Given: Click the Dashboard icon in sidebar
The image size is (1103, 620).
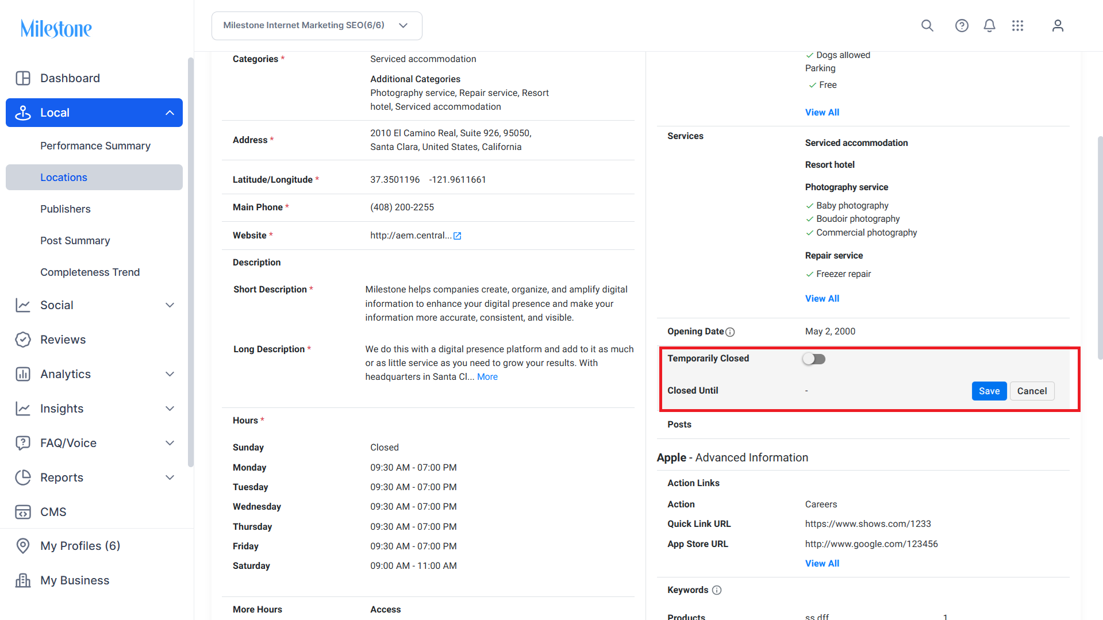Looking at the screenshot, I should tap(23, 78).
